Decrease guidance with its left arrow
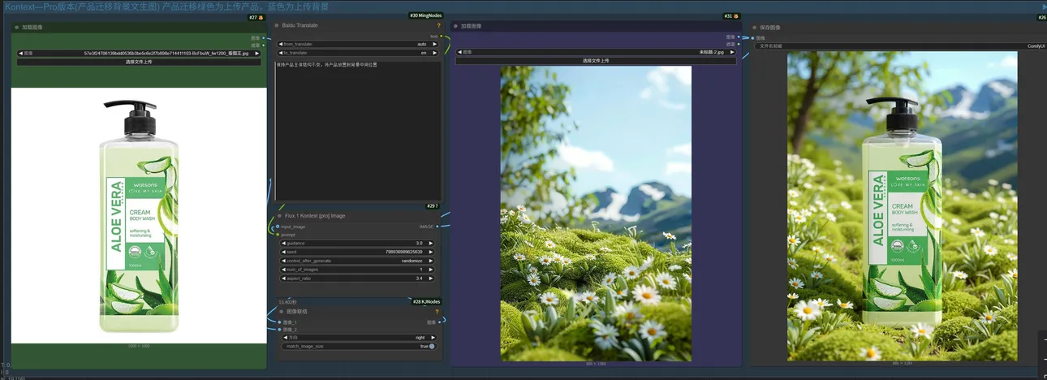This screenshot has width=1047, height=380. (284, 243)
